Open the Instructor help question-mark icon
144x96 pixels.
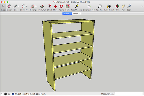coord(13,94)
